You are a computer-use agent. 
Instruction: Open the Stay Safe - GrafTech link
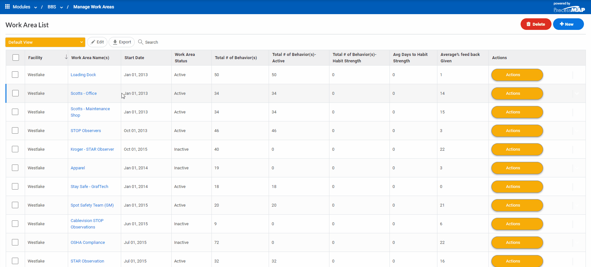coord(89,187)
